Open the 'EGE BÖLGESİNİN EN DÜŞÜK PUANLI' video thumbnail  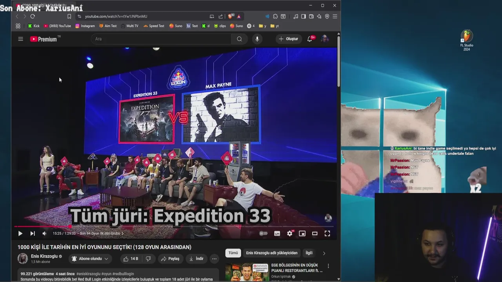(x=247, y=272)
